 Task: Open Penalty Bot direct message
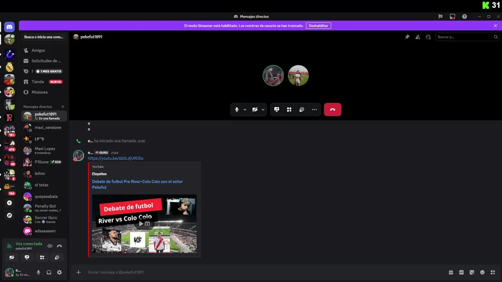pyautogui.click(x=44, y=208)
